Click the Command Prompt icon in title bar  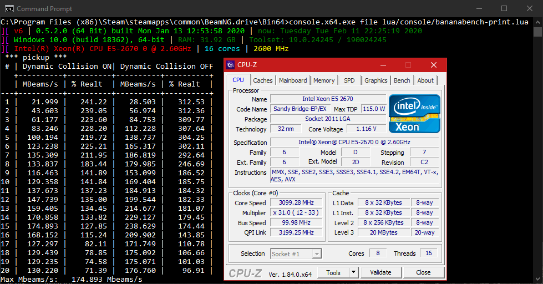click(x=9, y=9)
